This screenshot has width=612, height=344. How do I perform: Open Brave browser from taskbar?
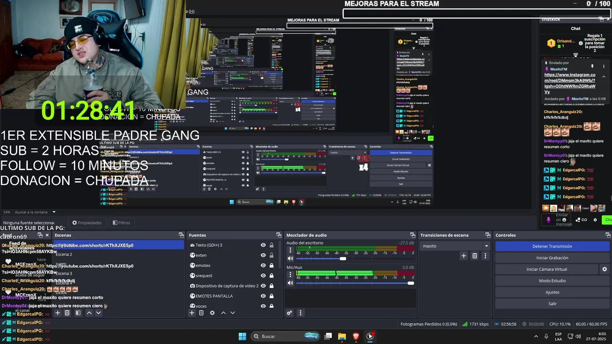pos(356,336)
